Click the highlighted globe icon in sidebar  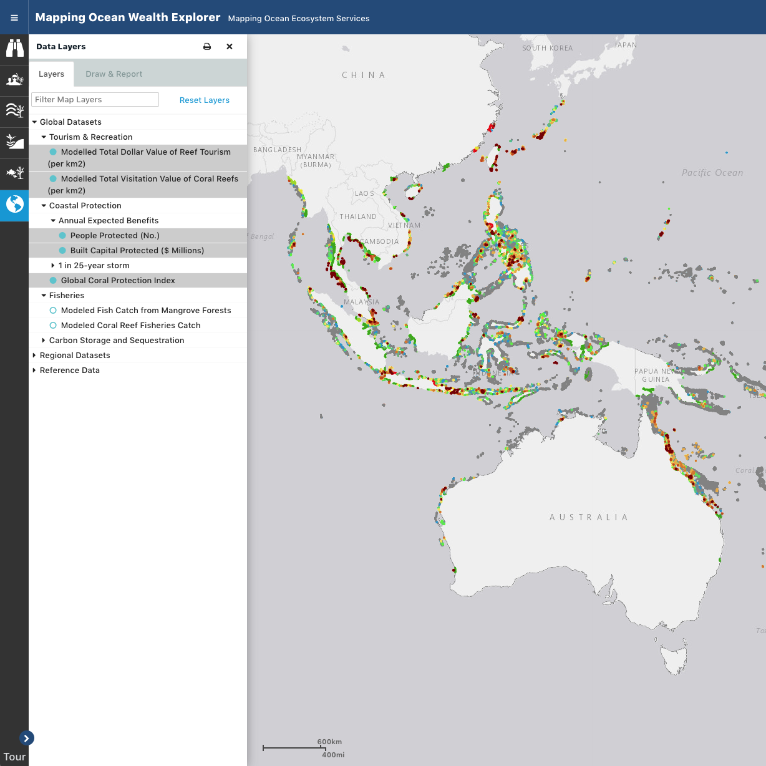tap(14, 204)
